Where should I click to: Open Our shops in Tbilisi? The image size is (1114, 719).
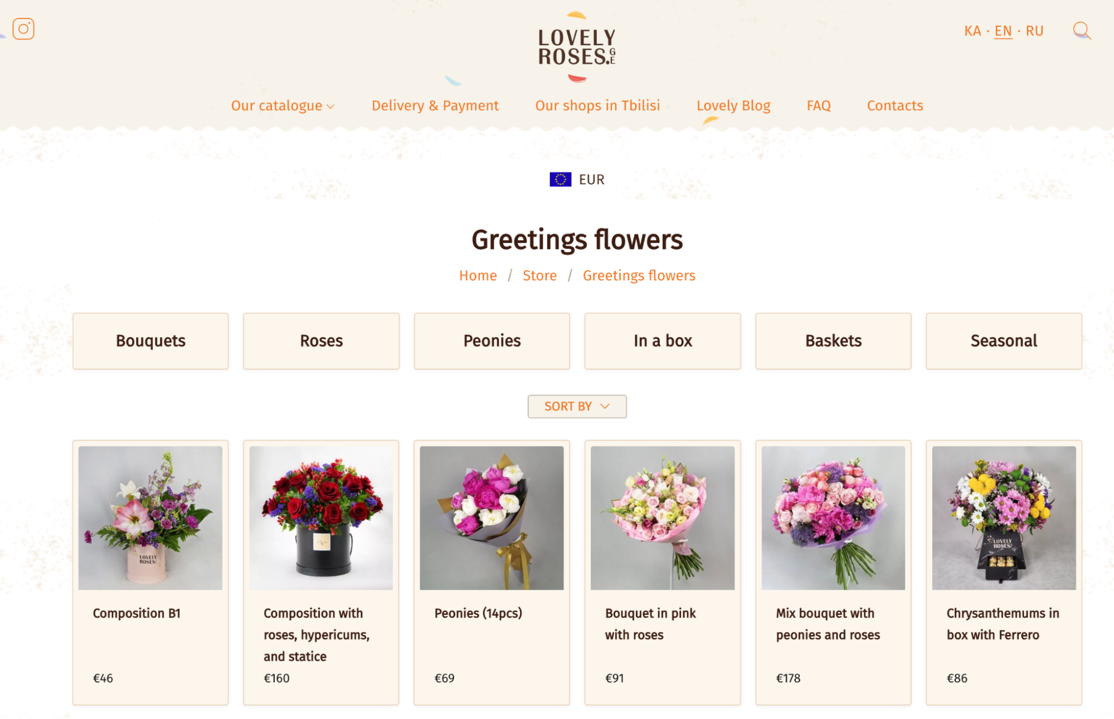pos(597,106)
